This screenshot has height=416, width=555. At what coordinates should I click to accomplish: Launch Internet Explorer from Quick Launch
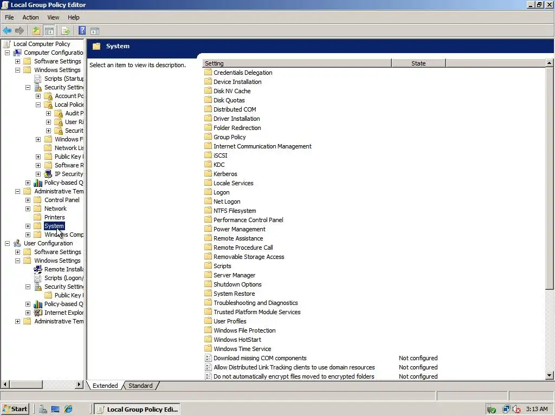(68, 409)
